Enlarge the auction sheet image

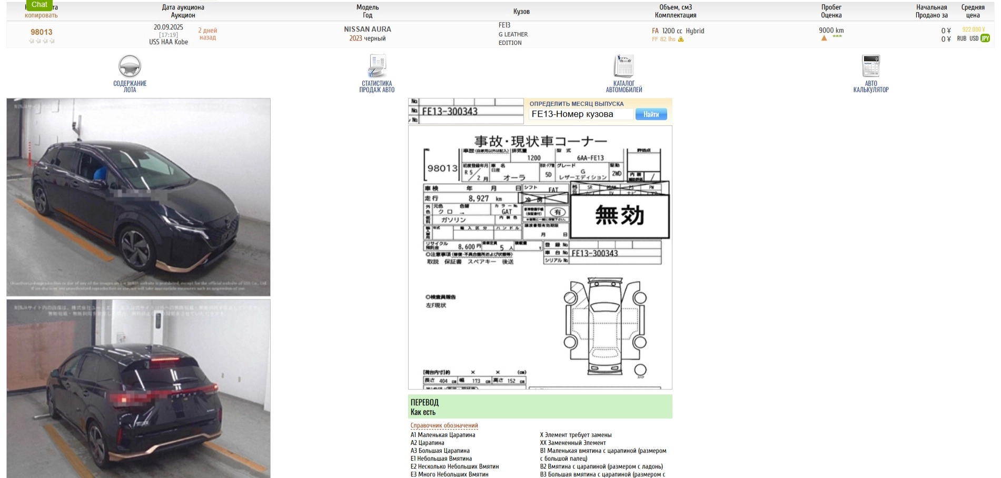coord(540,257)
